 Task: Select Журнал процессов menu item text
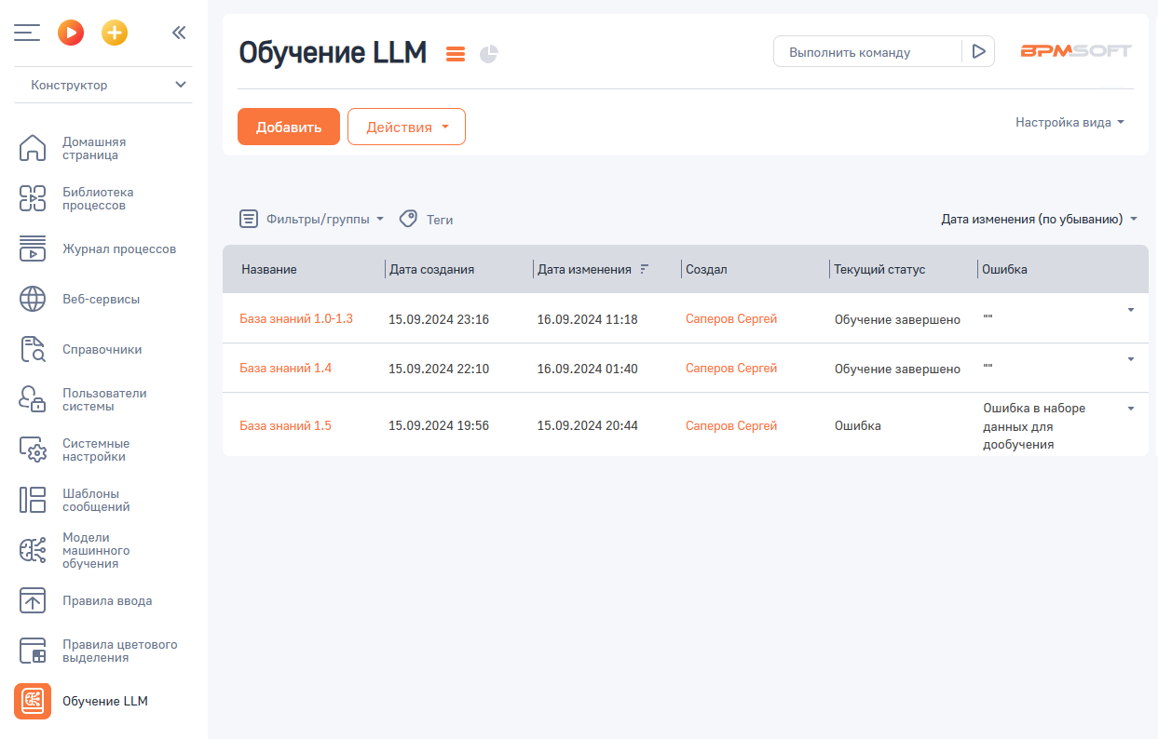119,249
